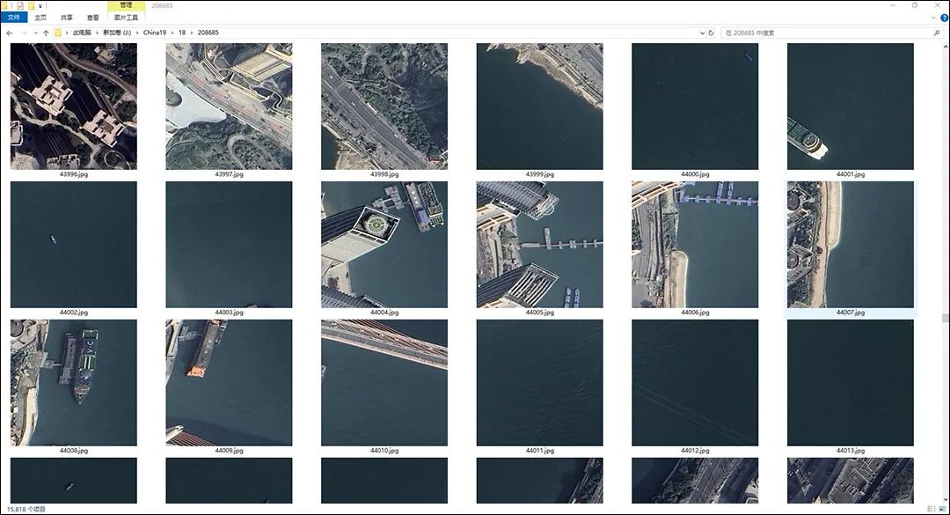Image resolution: width=950 pixels, height=515 pixels.
Task: Expand the chevron after China19 in breadcrumb
Action: tap(172, 33)
